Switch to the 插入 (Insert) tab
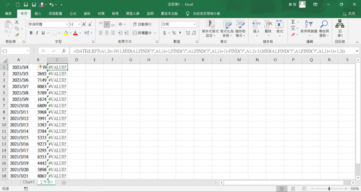361x192 pixels. tap(38, 14)
